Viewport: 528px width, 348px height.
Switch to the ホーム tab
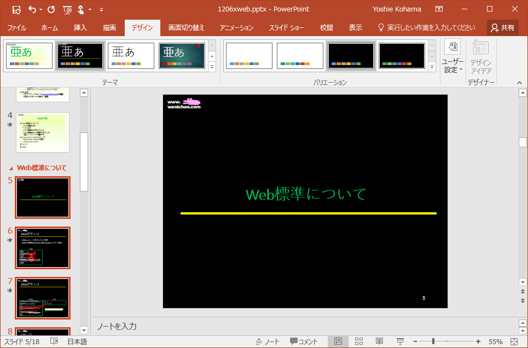tap(49, 27)
